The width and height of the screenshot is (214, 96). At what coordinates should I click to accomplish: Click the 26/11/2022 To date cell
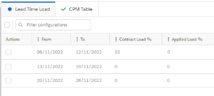[x=89, y=80]
